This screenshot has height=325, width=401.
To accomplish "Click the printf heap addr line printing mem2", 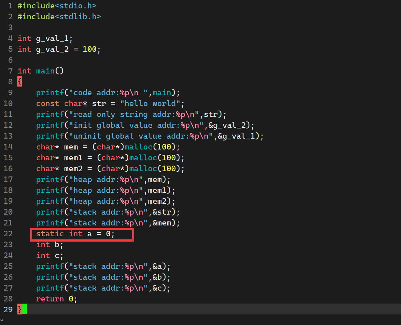I will (106, 201).
